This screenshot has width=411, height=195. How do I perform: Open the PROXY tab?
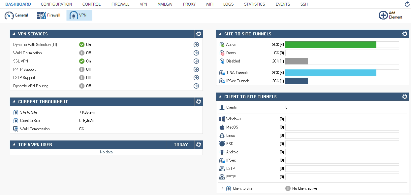pos(189,4)
